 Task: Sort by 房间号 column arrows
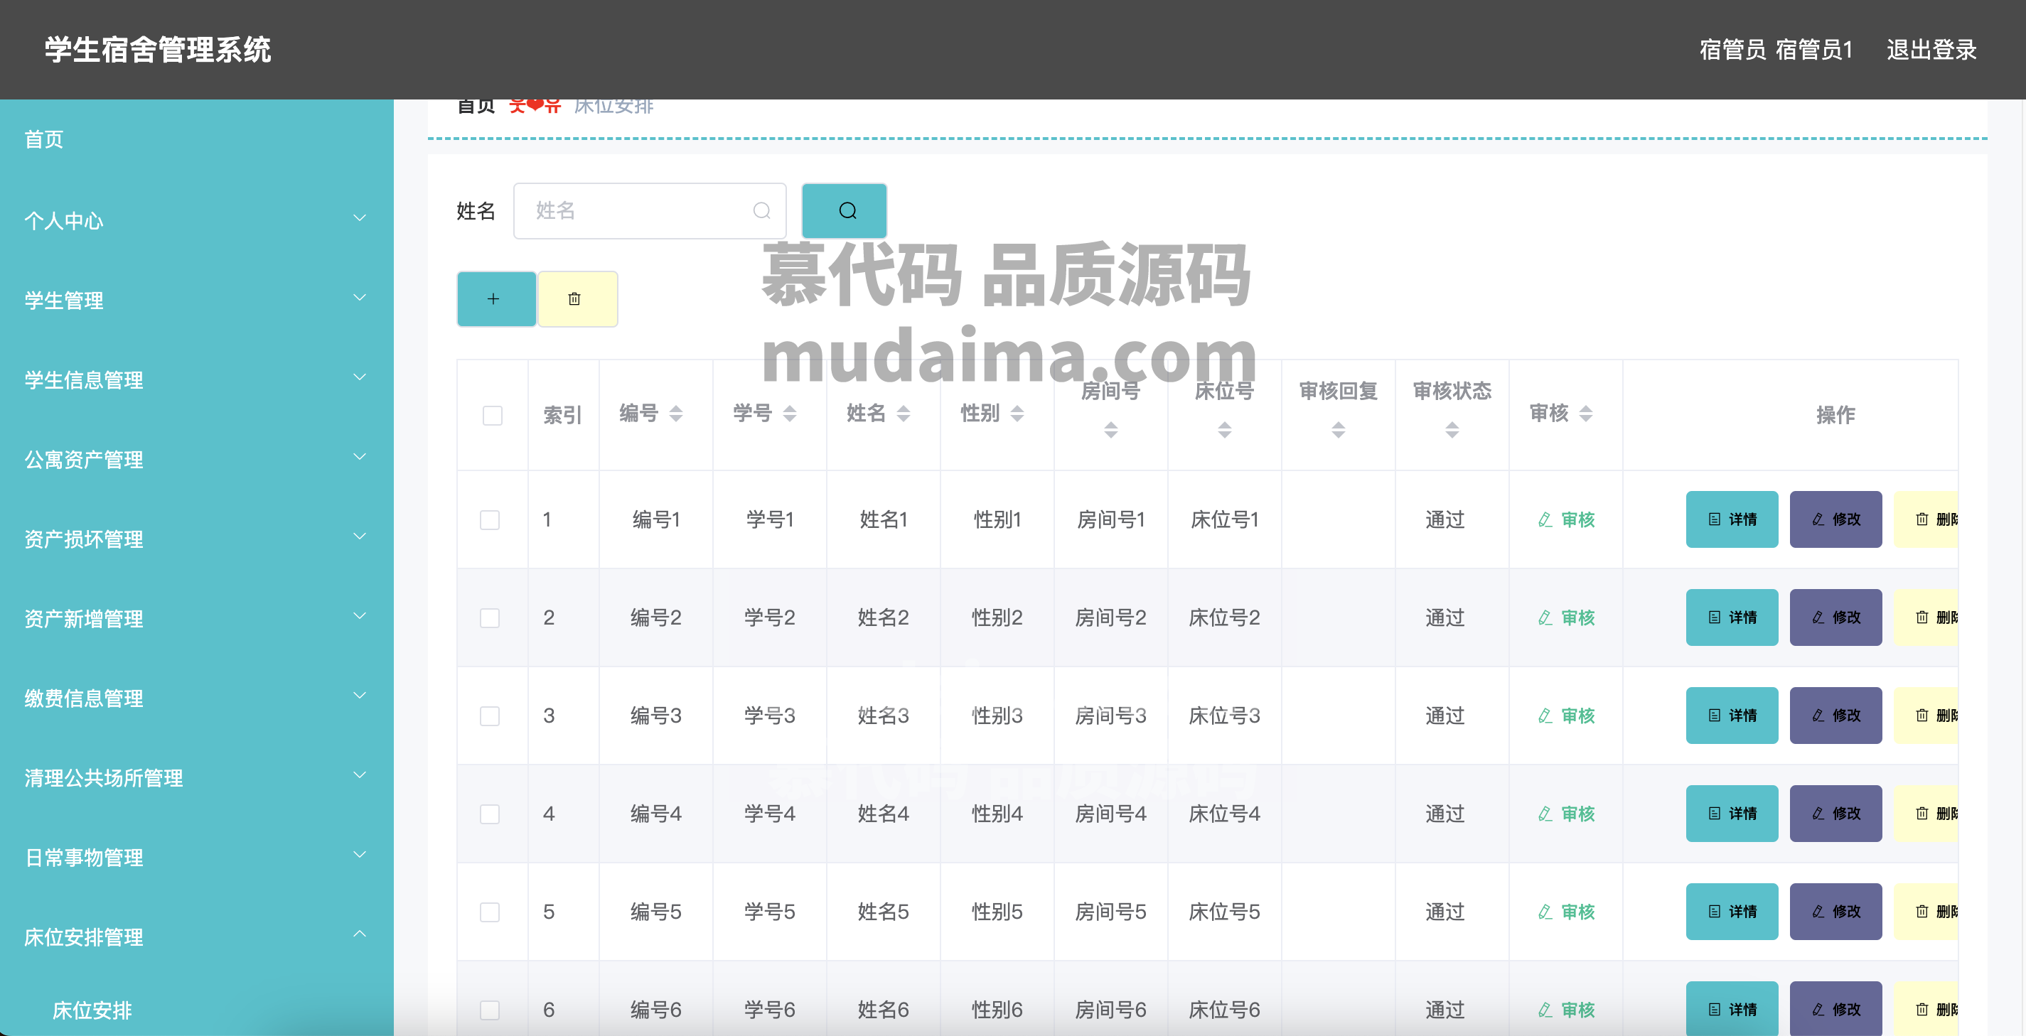(1110, 430)
